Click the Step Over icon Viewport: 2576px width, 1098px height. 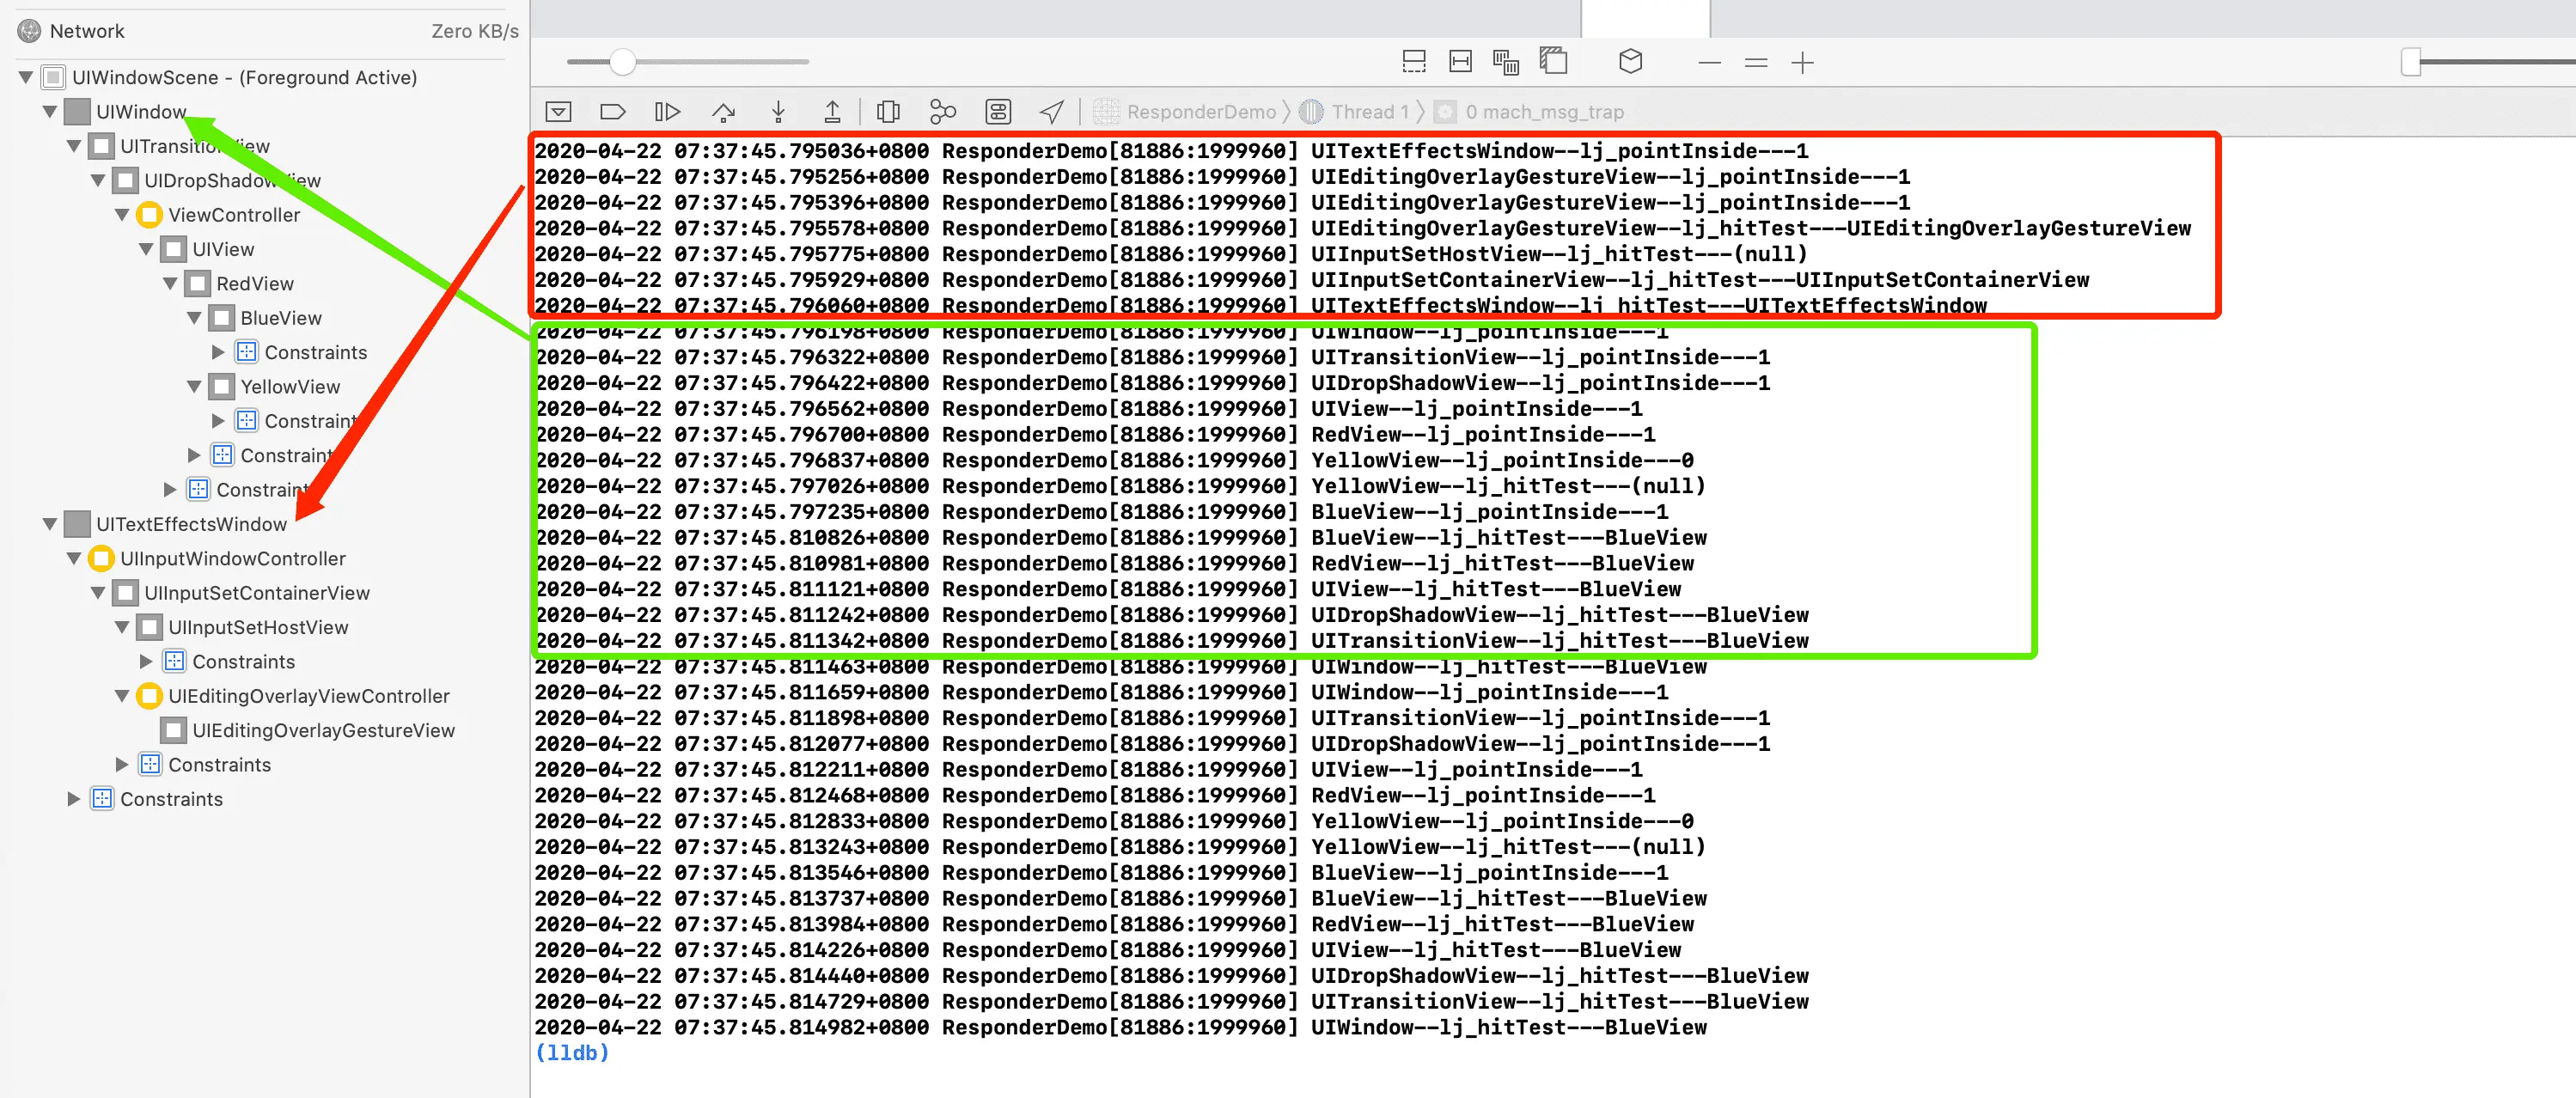pyautogui.click(x=723, y=112)
